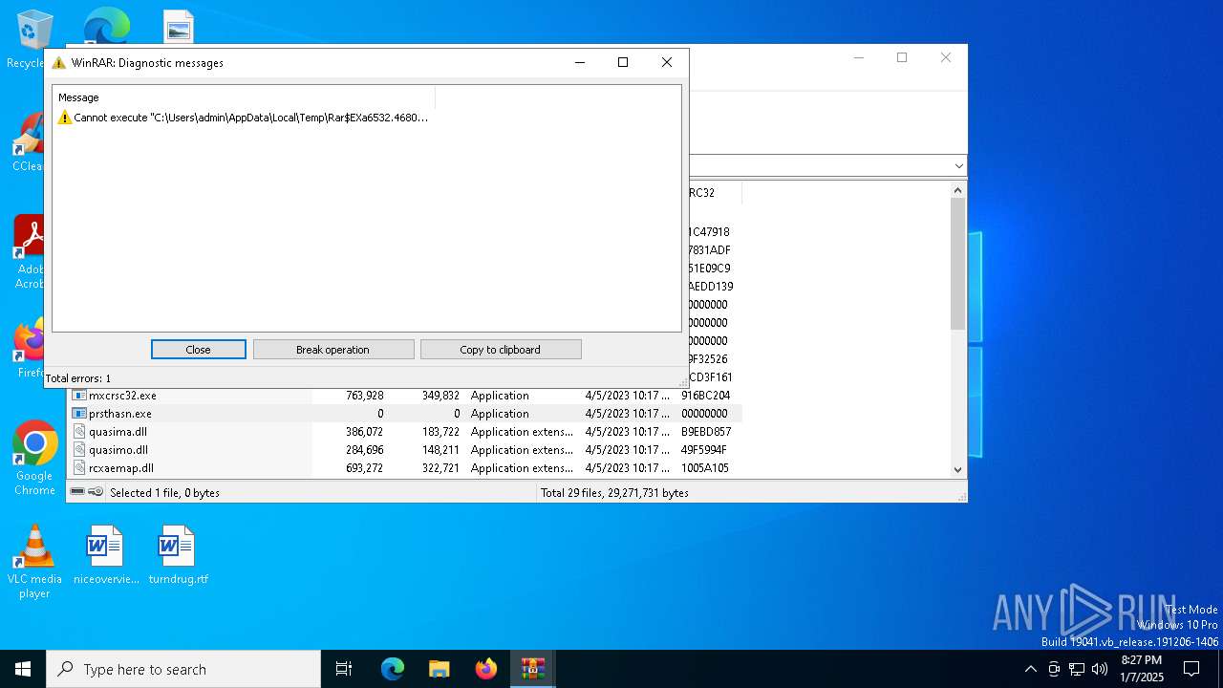Open Task View on taskbar
Image resolution: width=1223 pixels, height=688 pixels.
(344, 669)
